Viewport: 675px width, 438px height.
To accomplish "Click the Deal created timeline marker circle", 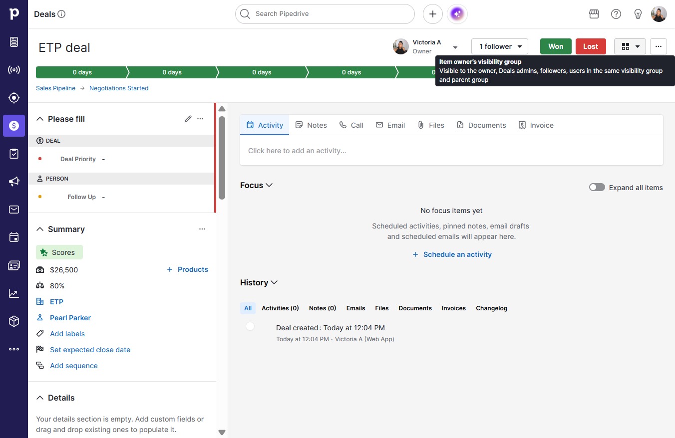I will 250,326.
